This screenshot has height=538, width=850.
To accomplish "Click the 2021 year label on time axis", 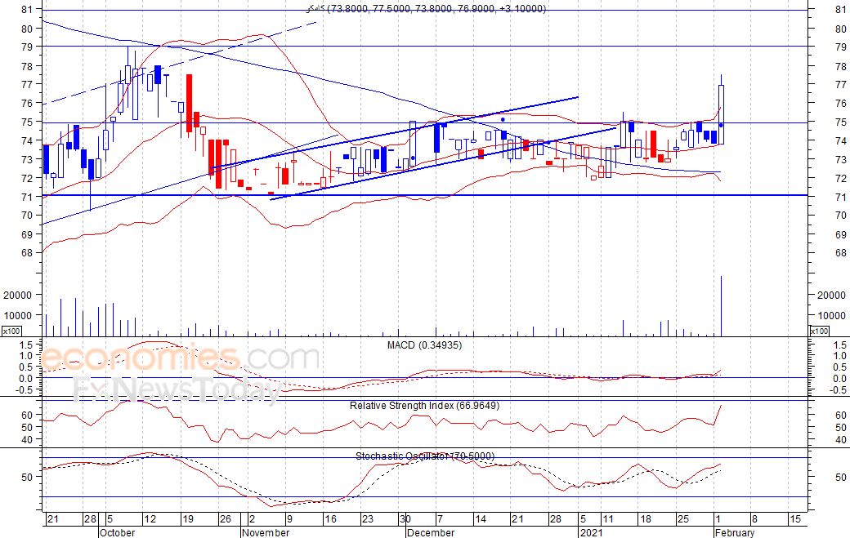I will 591,532.
